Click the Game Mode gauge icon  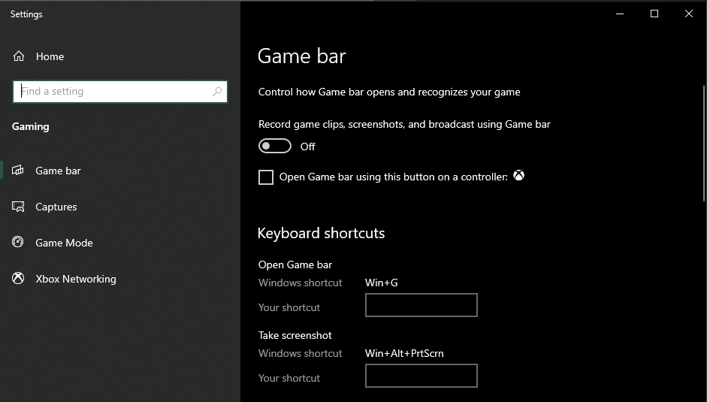(x=19, y=243)
